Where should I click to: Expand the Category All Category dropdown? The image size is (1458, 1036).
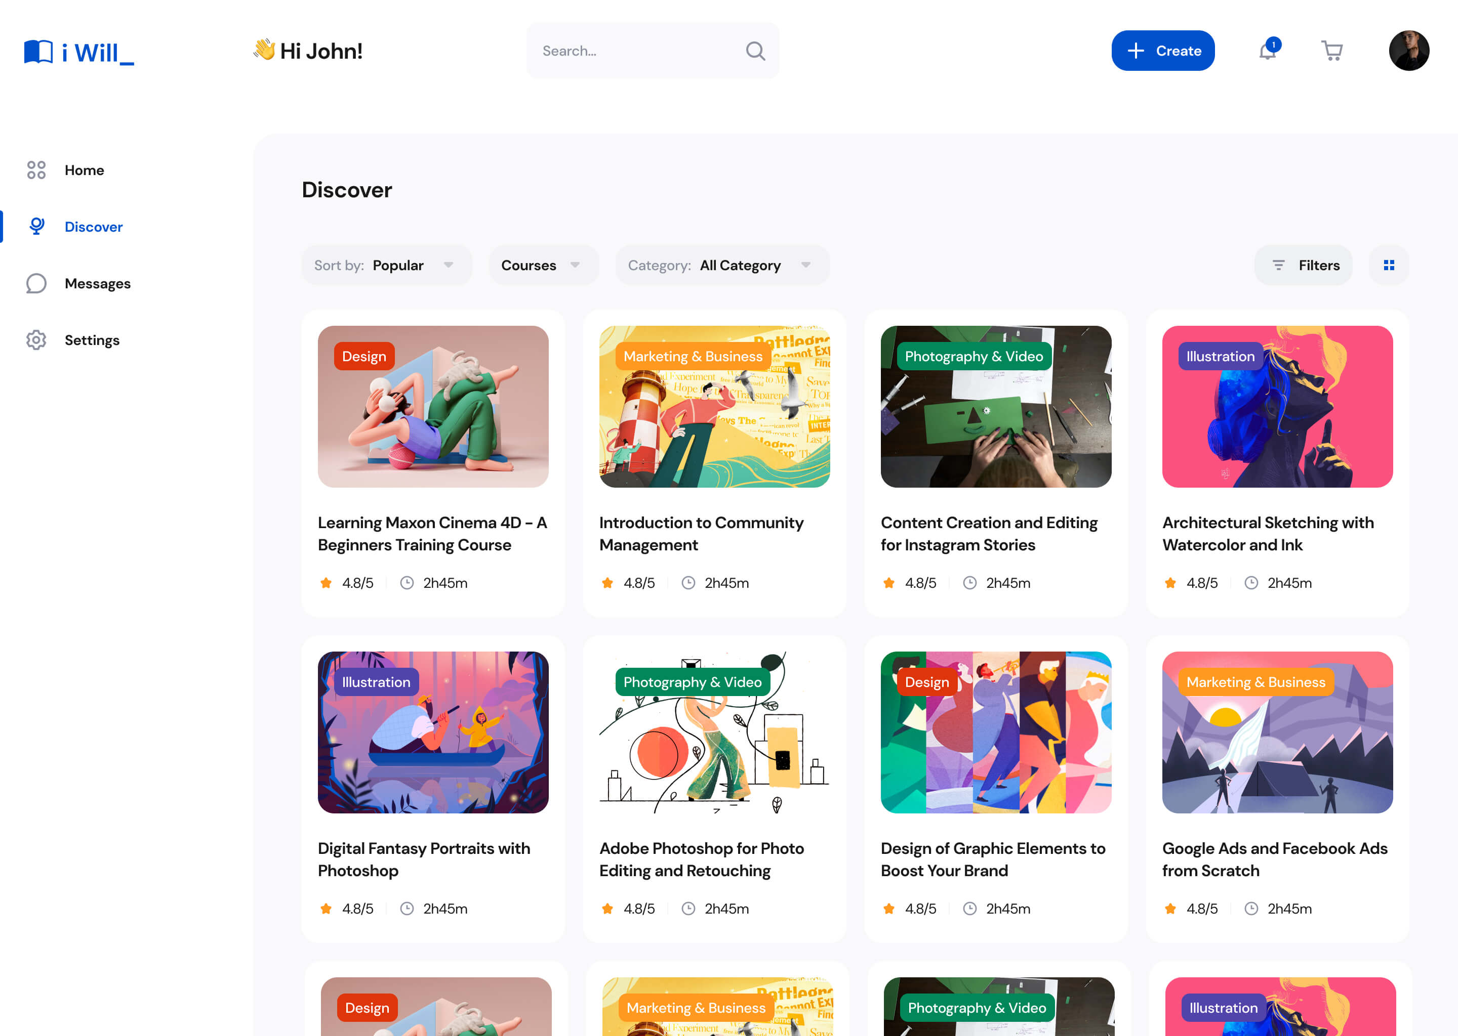[x=722, y=266]
